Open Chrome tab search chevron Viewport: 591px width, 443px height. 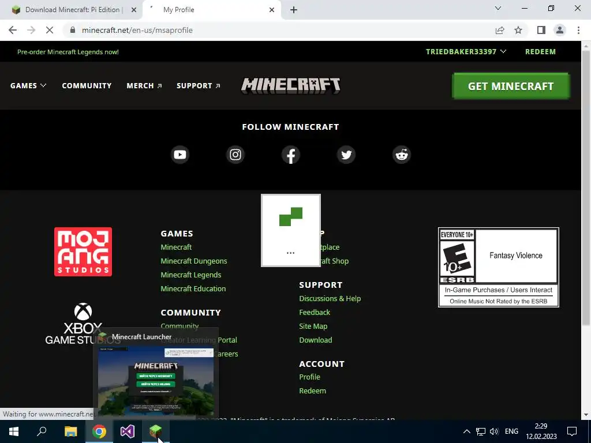point(498,8)
